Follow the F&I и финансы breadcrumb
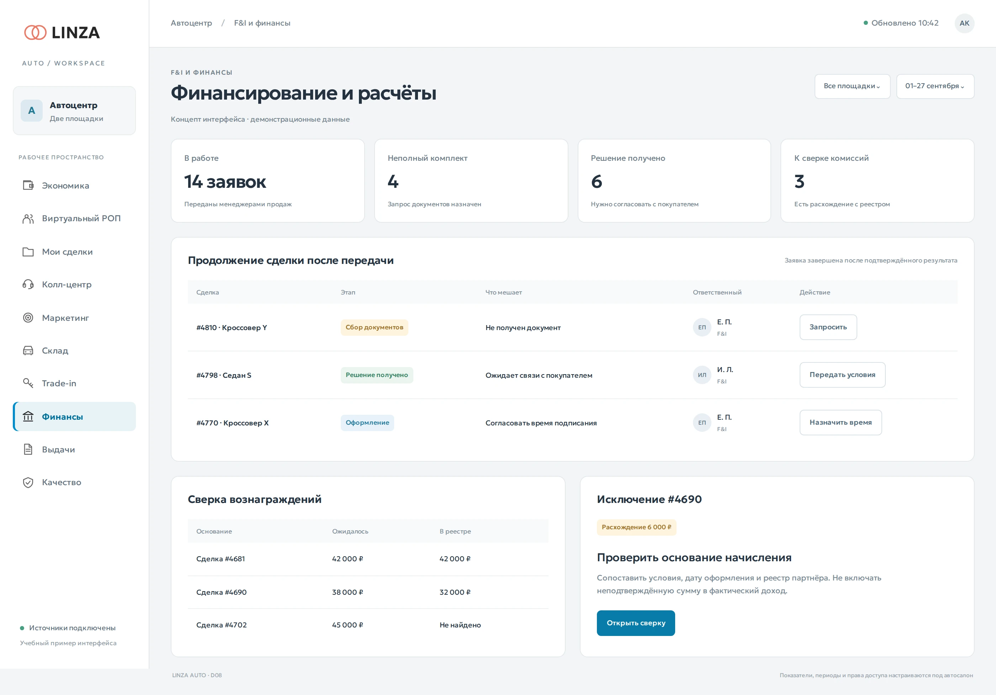996x695 pixels. [262, 23]
